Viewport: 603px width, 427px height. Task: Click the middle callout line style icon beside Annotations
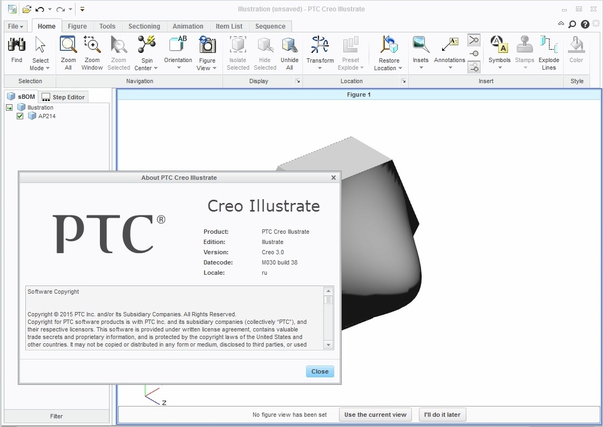(x=474, y=54)
